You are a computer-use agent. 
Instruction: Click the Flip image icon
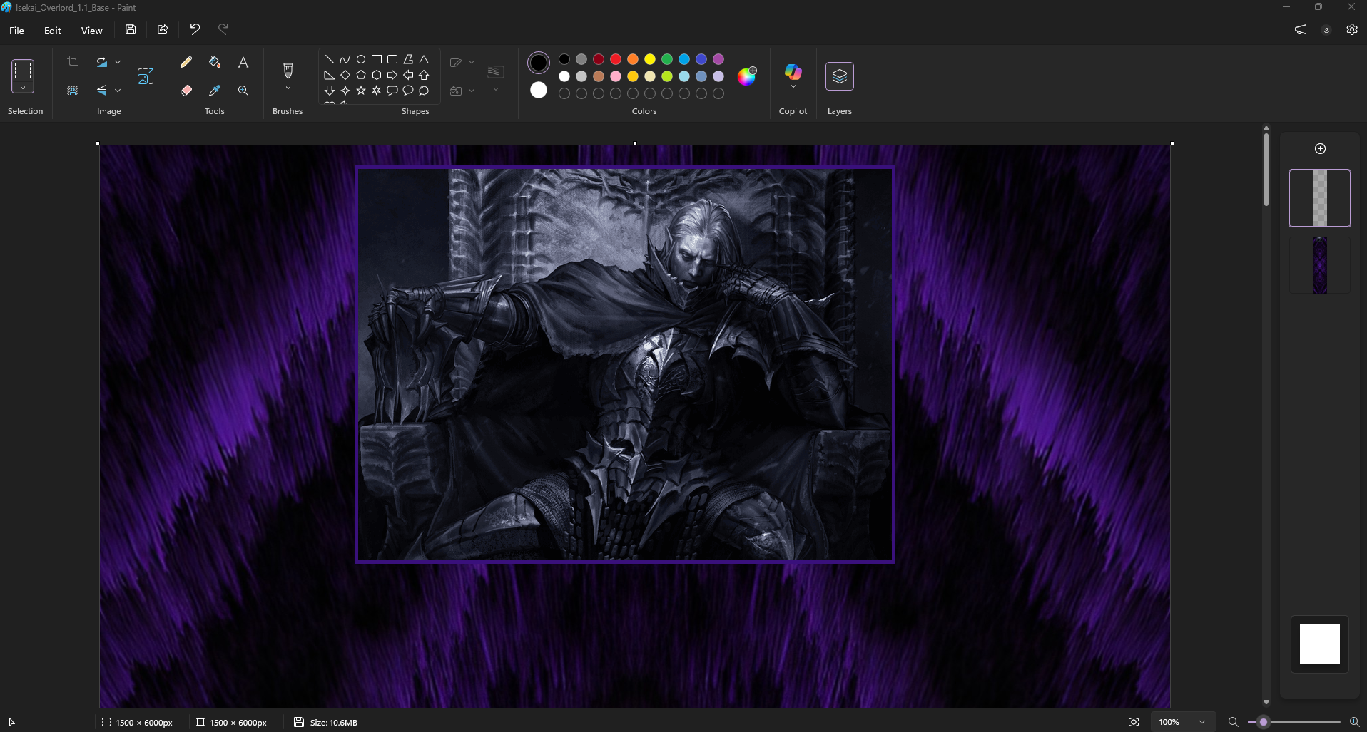pos(102,91)
